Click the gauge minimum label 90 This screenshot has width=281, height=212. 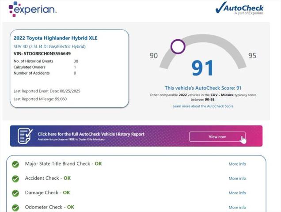point(154,56)
